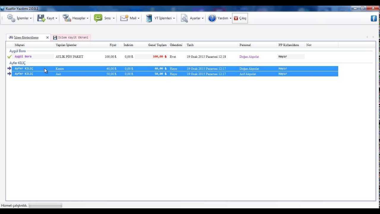Click the VT İşlemleri database icon
Viewport: 380px width, 214px height.
coord(149,18)
